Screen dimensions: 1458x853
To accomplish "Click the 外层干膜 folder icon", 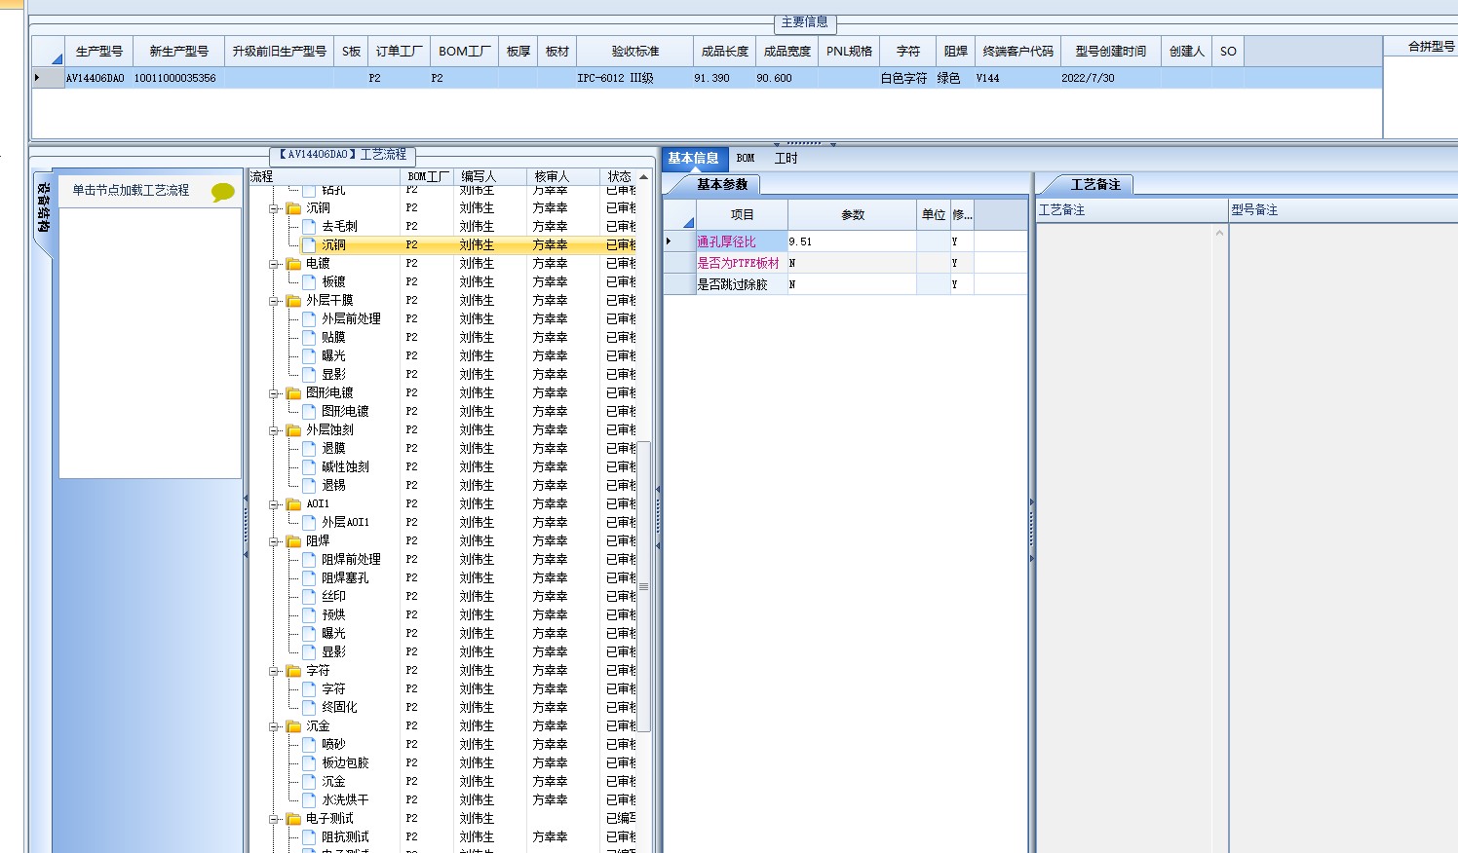I will [x=293, y=301].
